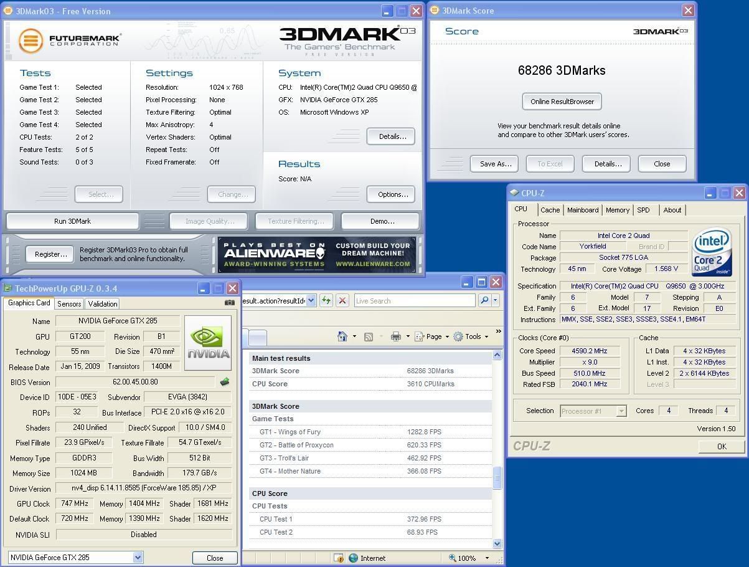749x567 pixels.
Task: Click the browser address bar URL
Action: (x=273, y=300)
